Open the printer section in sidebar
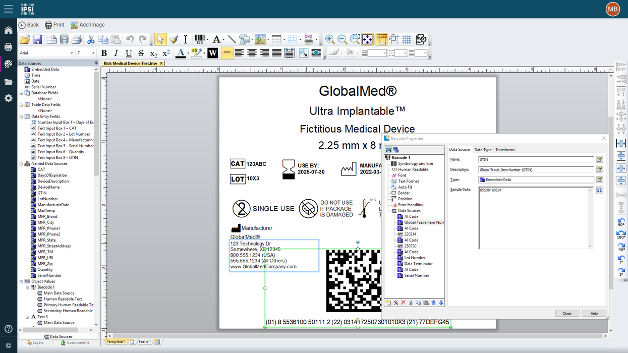This screenshot has width=628, height=353. tap(9, 47)
